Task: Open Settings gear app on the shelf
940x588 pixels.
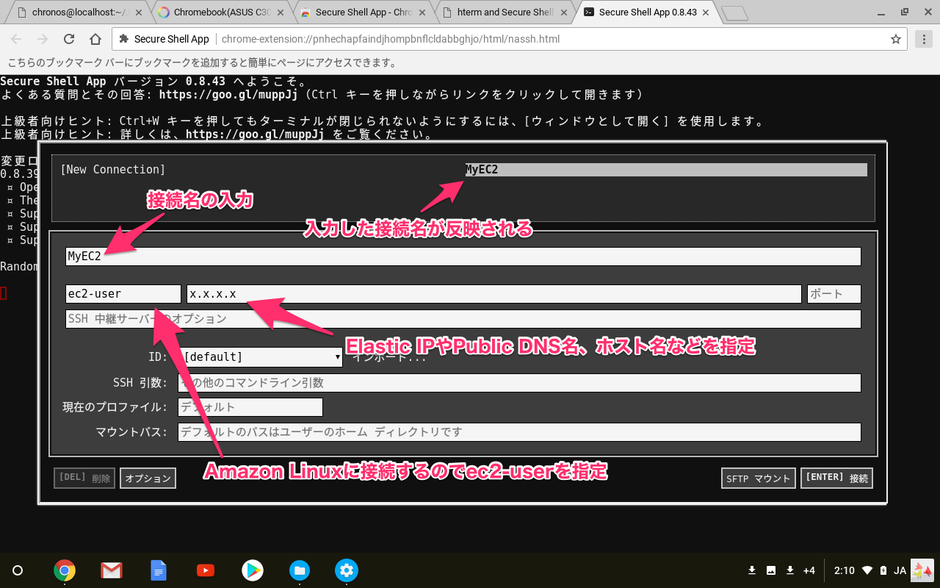Action: 347,570
